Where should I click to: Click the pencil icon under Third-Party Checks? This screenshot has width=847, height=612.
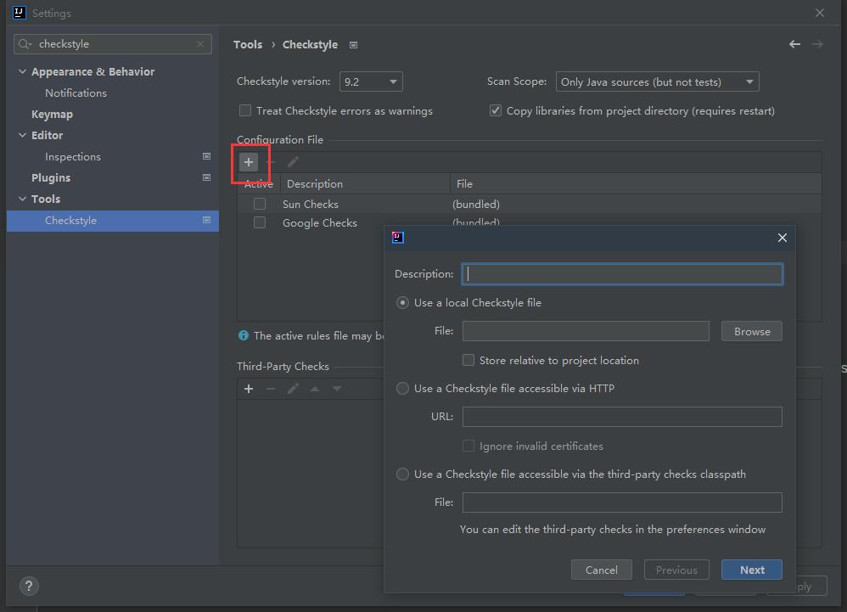point(293,389)
